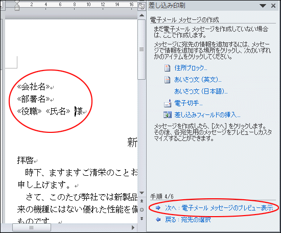Click the horizontal scrollbar right arrow

pyautogui.click(x=133, y=227)
